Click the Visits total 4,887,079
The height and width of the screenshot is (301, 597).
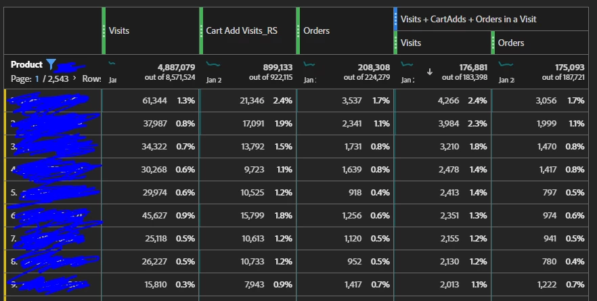176,68
